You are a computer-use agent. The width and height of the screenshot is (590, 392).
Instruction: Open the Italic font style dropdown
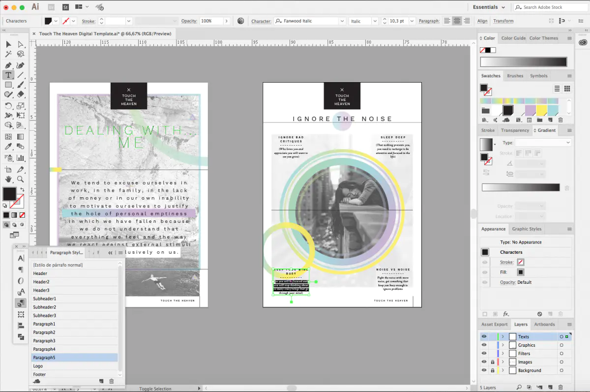(375, 21)
